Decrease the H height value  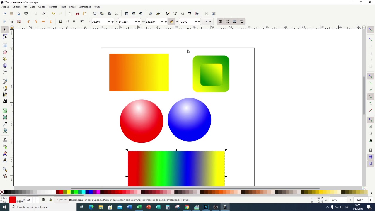point(195,21)
